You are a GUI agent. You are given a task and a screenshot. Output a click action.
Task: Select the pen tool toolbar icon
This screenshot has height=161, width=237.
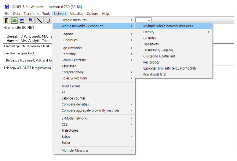point(39,20)
